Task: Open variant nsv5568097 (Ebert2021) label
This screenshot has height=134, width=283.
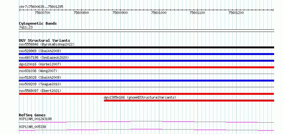Action: point(40,91)
